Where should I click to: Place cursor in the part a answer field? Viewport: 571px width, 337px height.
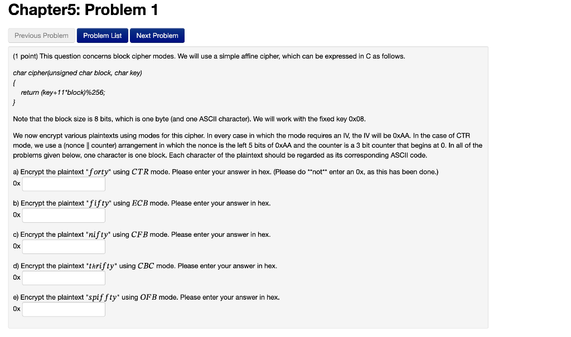[x=63, y=184]
